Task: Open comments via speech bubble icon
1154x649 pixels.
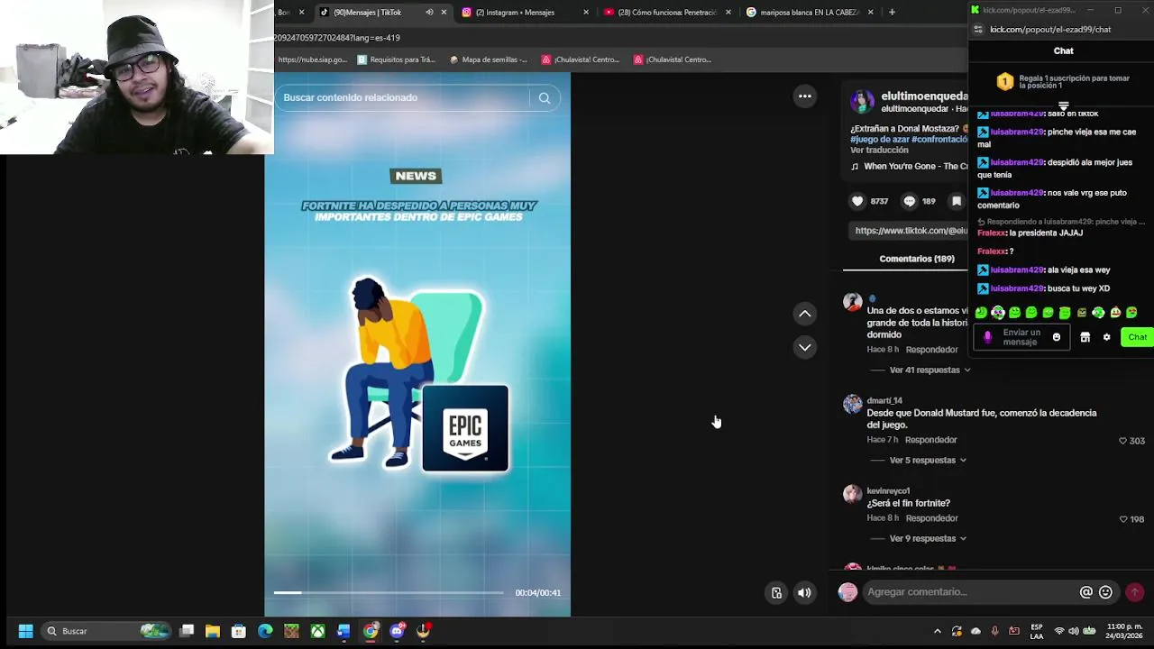Action: pyautogui.click(x=909, y=201)
